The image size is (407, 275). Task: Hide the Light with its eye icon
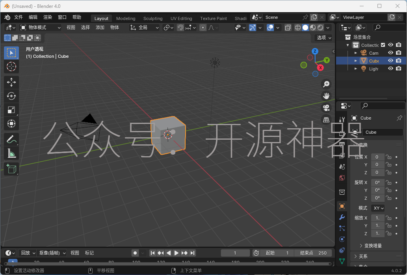click(390, 68)
